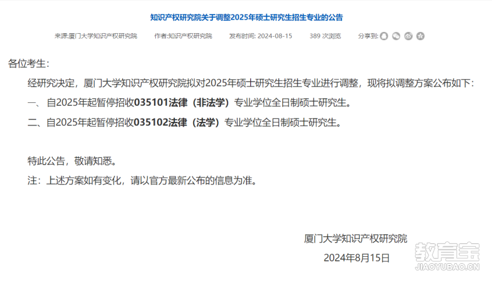Screen dimensions: 492x284
Task: Click the author 知识产权研究院 label
Action: (x=190, y=36)
